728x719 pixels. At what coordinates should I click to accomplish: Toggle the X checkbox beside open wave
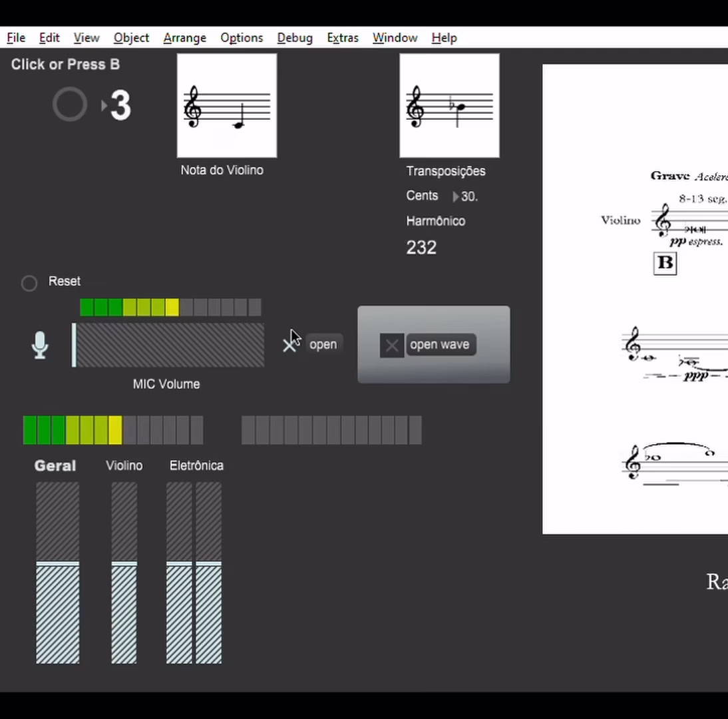click(392, 345)
